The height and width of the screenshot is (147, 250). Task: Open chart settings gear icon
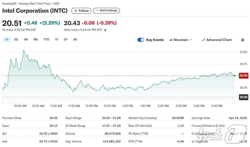pyautogui.click(x=242, y=40)
